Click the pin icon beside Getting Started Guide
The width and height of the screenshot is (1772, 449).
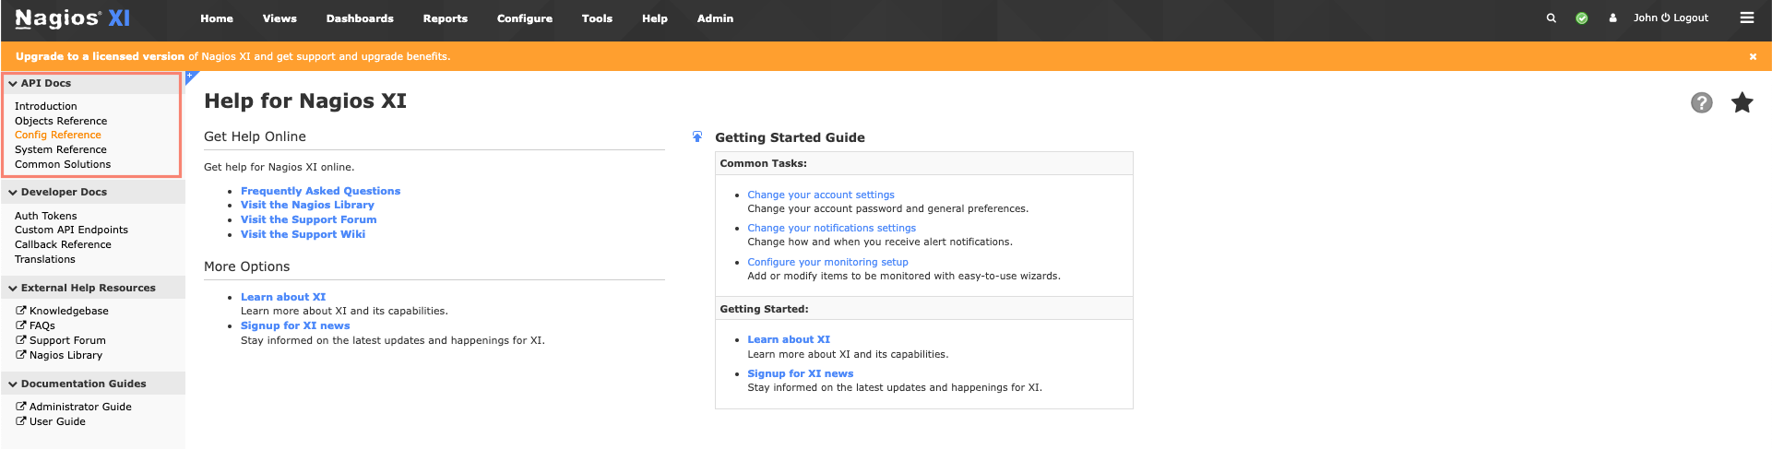point(697,136)
